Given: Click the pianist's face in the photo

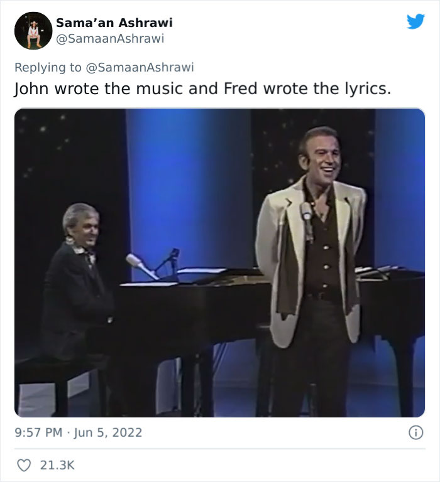Looking at the screenshot, I should (x=81, y=225).
